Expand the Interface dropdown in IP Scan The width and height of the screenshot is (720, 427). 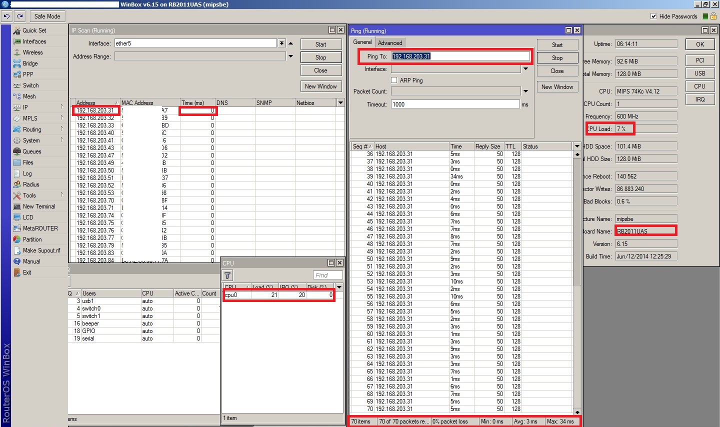coord(281,43)
